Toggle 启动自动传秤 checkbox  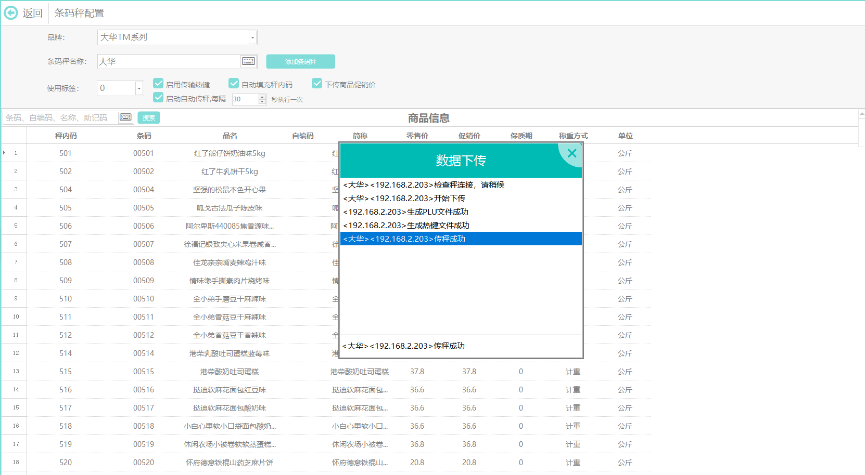click(158, 97)
